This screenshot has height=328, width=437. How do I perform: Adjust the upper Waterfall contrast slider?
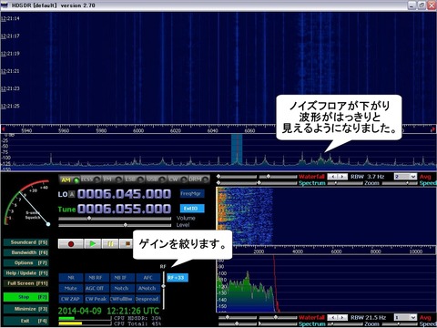pyautogui.click(x=278, y=177)
